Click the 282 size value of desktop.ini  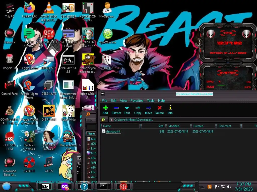[x=162, y=131]
